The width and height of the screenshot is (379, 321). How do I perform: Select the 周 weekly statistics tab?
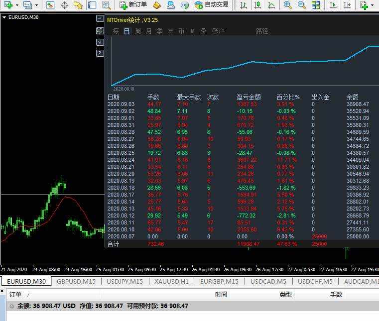tap(138, 31)
